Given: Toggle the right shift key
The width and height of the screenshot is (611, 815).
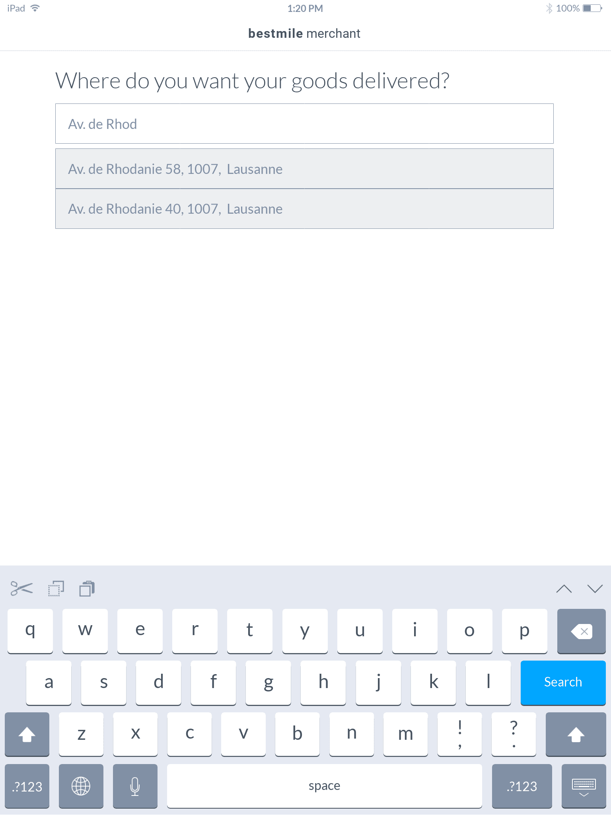Looking at the screenshot, I should (x=576, y=734).
